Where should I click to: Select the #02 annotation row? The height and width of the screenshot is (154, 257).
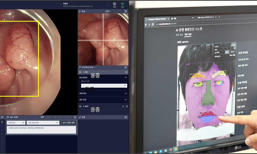(103, 106)
